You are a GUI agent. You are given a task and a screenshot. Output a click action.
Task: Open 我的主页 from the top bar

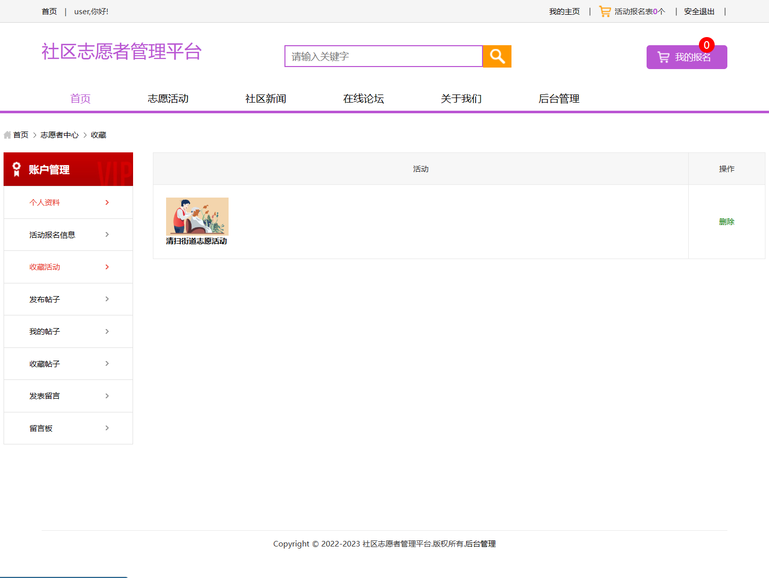[564, 11]
